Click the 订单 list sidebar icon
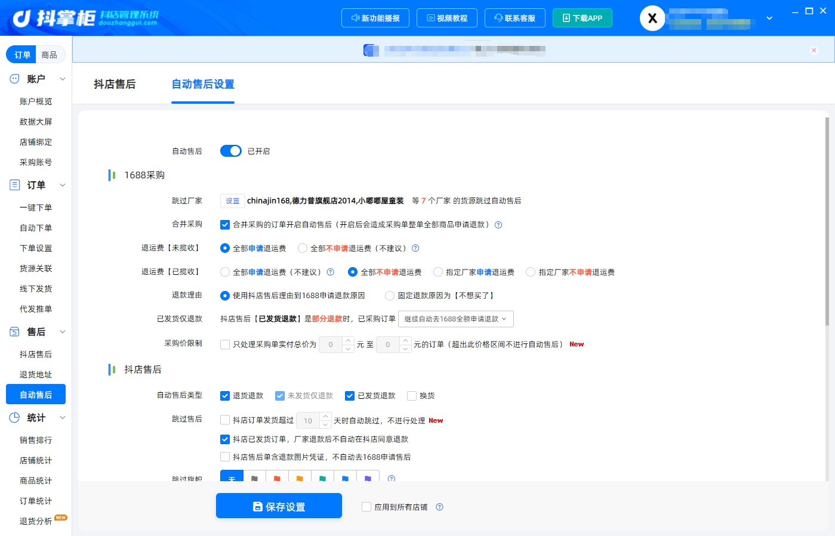 click(x=14, y=185)
